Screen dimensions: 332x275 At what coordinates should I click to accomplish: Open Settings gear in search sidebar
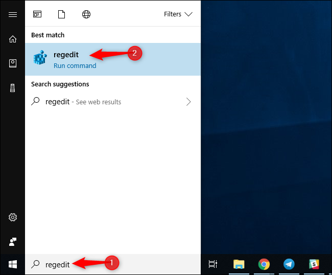[x=13, y=217]
